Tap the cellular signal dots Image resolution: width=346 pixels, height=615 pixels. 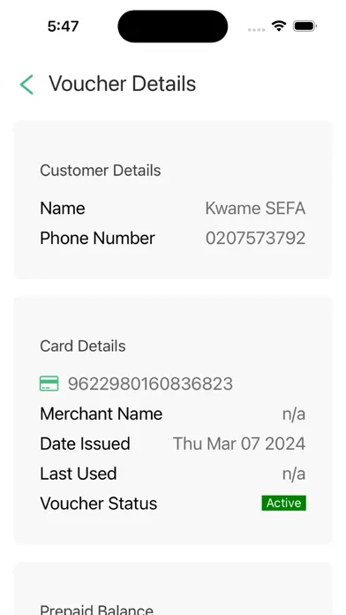(x=256, y=29)
